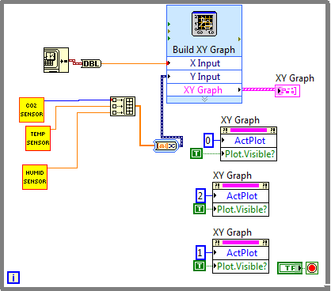The width and height of the screenshot is (331, 291).
Task: Select the Build Array node
Action: (123, 106)
